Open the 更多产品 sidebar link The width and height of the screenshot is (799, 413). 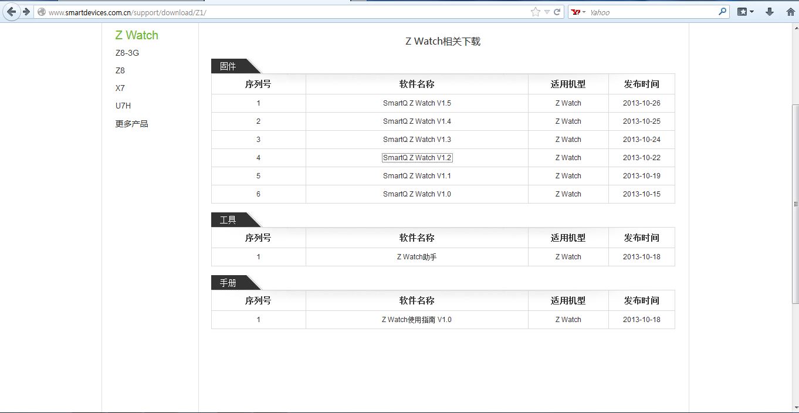click(x=131, y=124)
